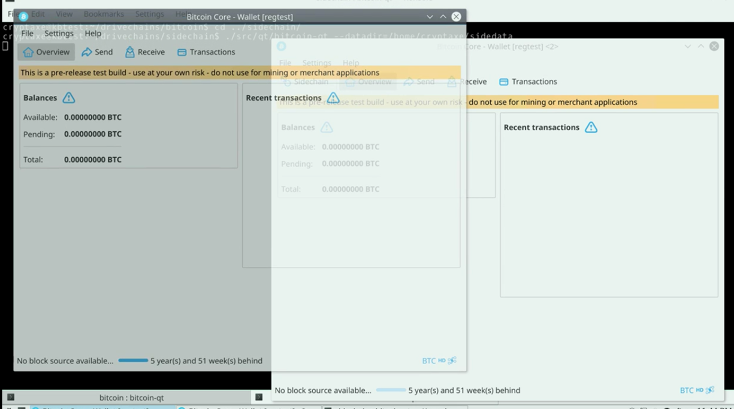Open the File menu in front wallet window
Viewport: 734px width, 409px height.
click(x=28, y=34)
